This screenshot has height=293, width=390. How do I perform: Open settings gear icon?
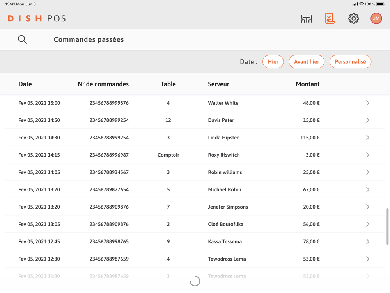tap(353, 18)
